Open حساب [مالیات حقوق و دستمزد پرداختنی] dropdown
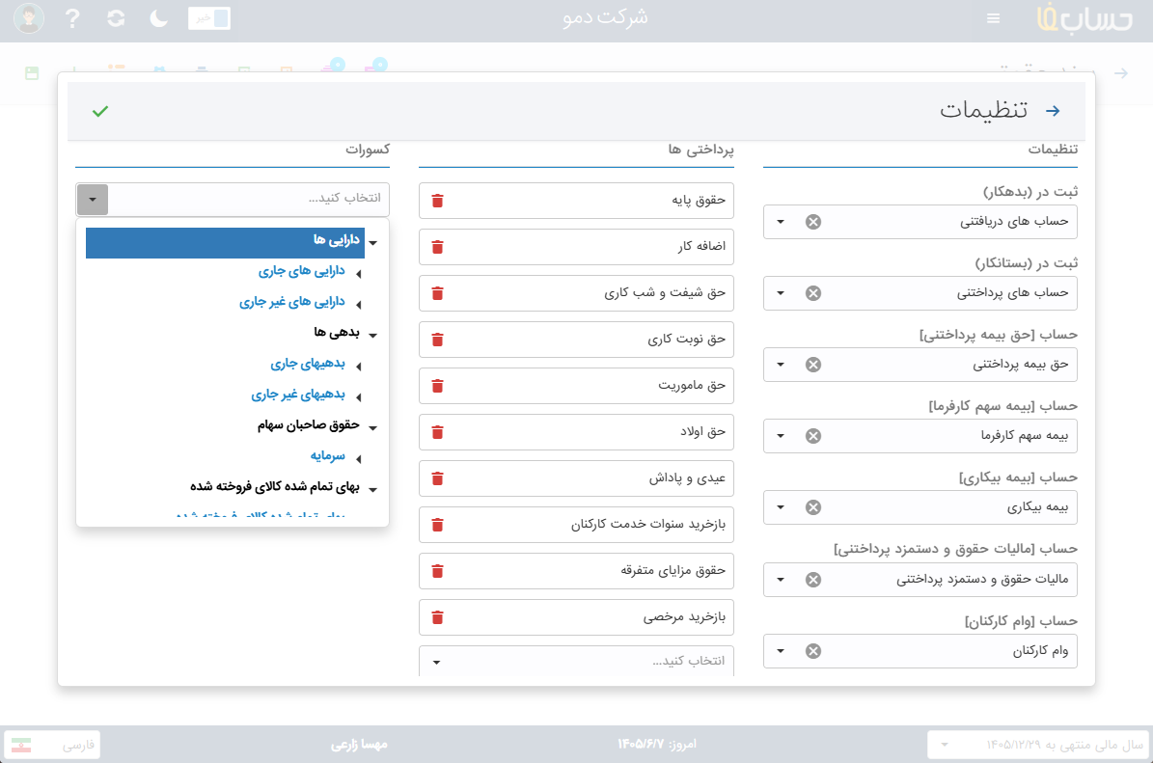 (781, 580)
